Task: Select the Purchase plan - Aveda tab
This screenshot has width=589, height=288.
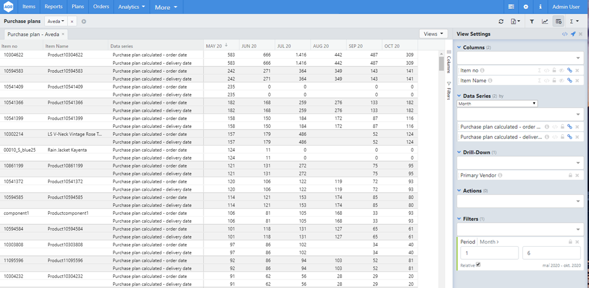Action: pos(34,34)
